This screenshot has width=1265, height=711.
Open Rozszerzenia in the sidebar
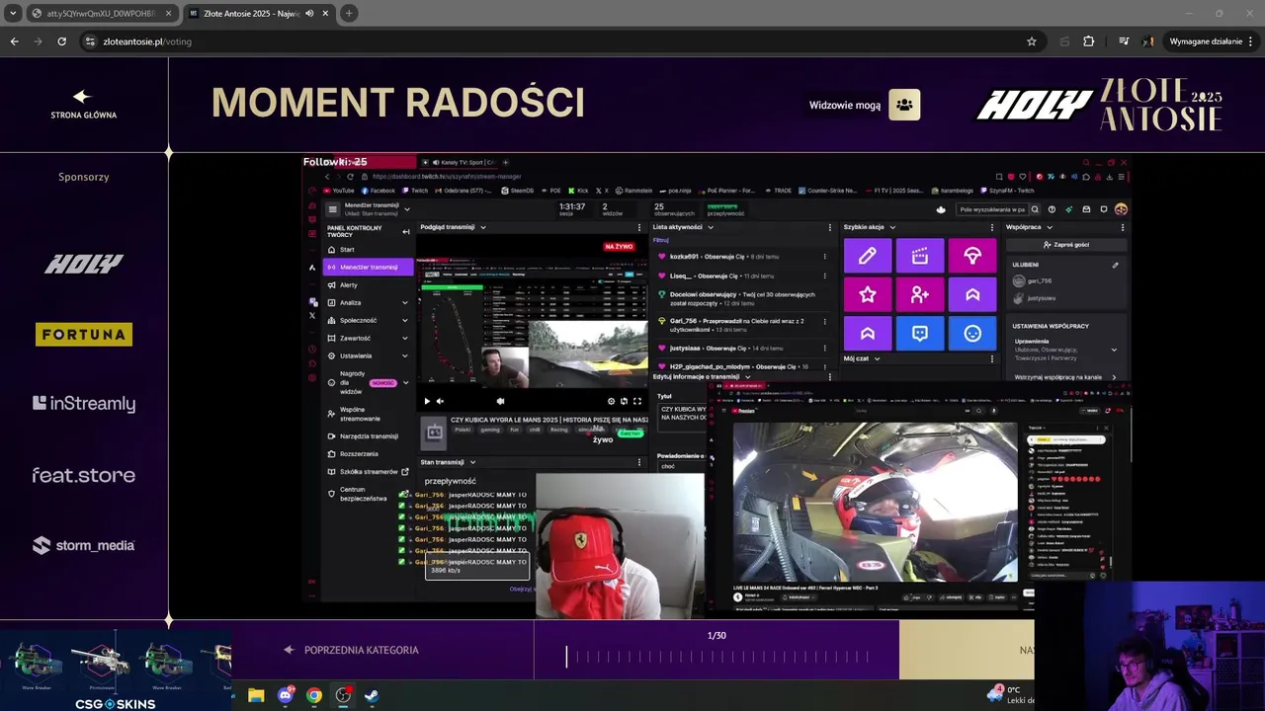click(x=359, y=453)
